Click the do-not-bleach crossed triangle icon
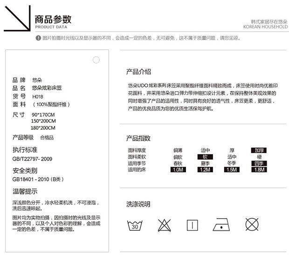The height and width of the screenshot is (255, 289). pyautogui.click(x=164, y=225)
